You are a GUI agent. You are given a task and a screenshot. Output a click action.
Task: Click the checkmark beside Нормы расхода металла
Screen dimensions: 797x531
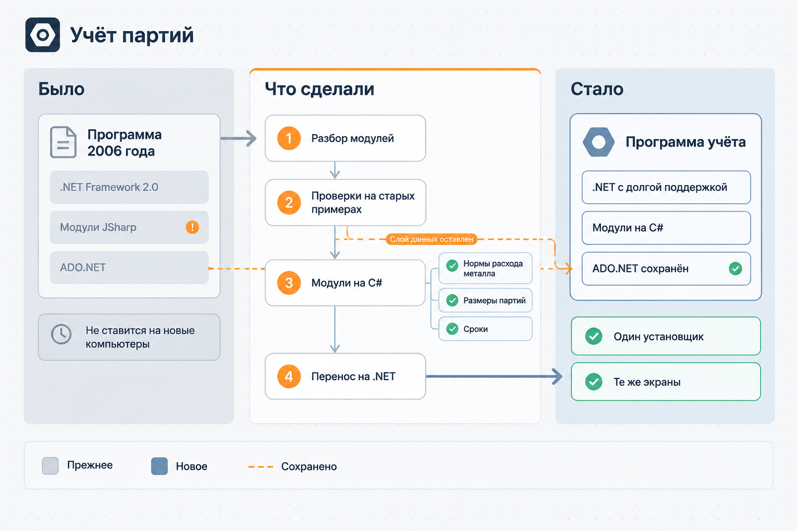(452, 264)
